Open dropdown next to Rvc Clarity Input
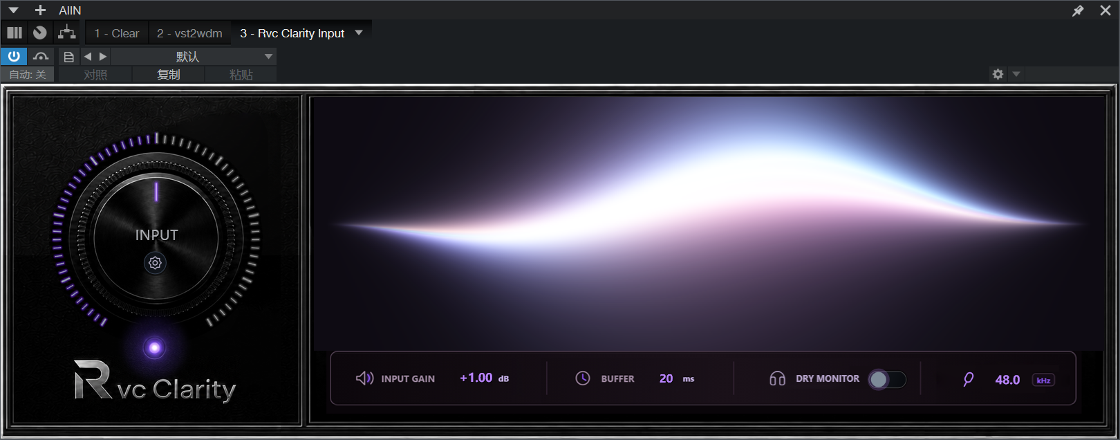This screenshot has height=440, width=1120. (359, 33)
